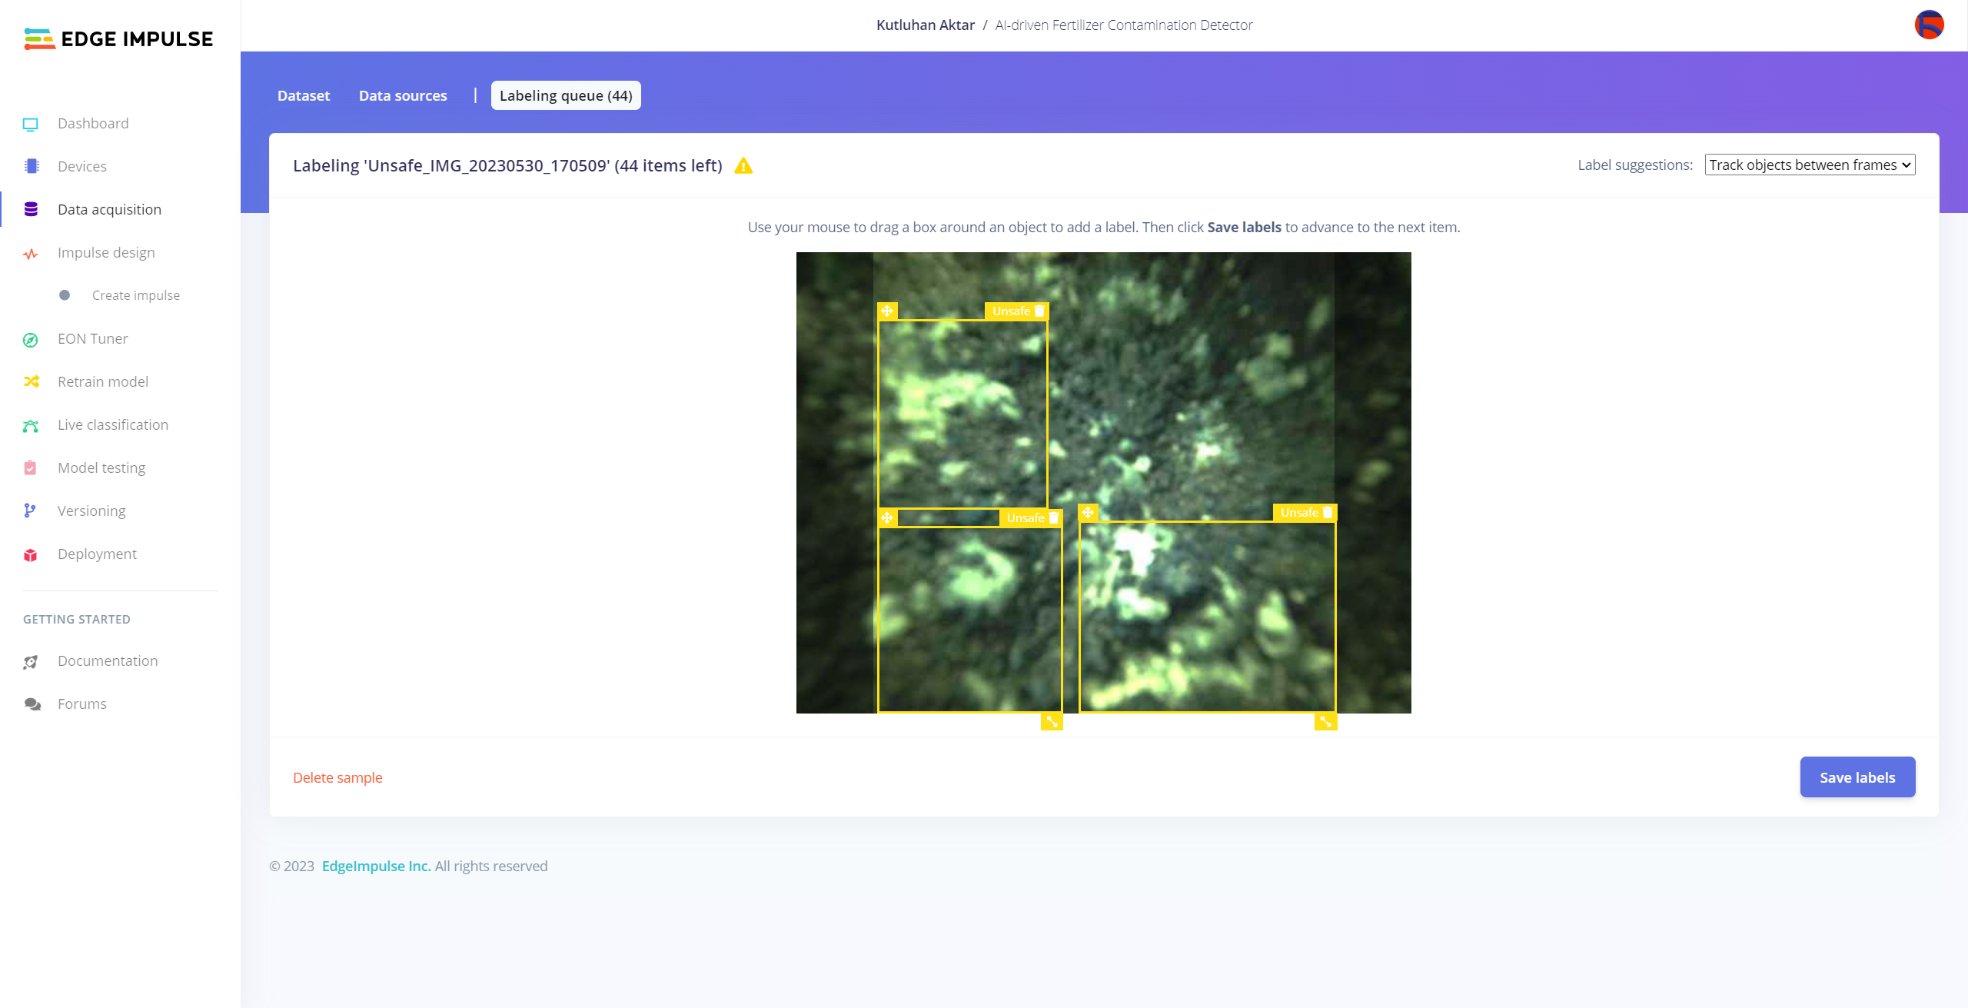The width and height of the screenshot is (1968, 1008).
Task: Delete the top Unsafe box via trash icon
Action: click(1039, 311)
